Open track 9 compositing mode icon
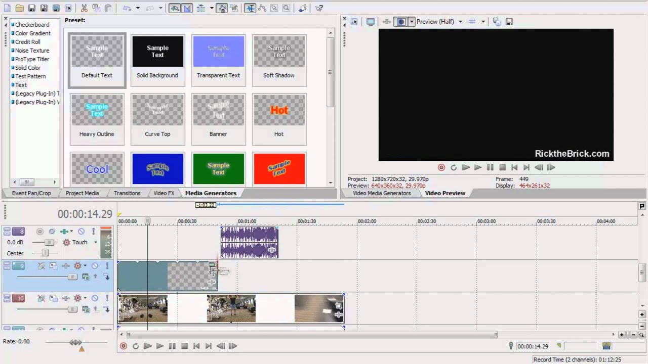Screen dimensions: 648x364 [x=86, y=277]
